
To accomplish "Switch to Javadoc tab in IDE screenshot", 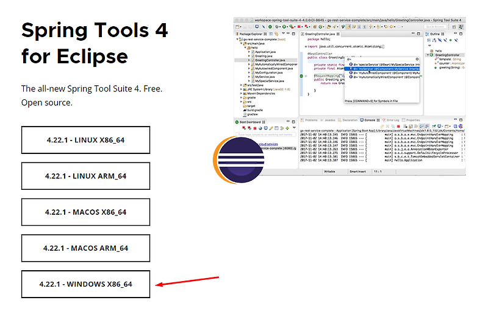I will pos(328,120).
